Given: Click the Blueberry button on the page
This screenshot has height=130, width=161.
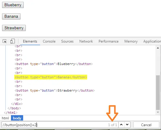Looking at the screenshot, I should [13, 5].
